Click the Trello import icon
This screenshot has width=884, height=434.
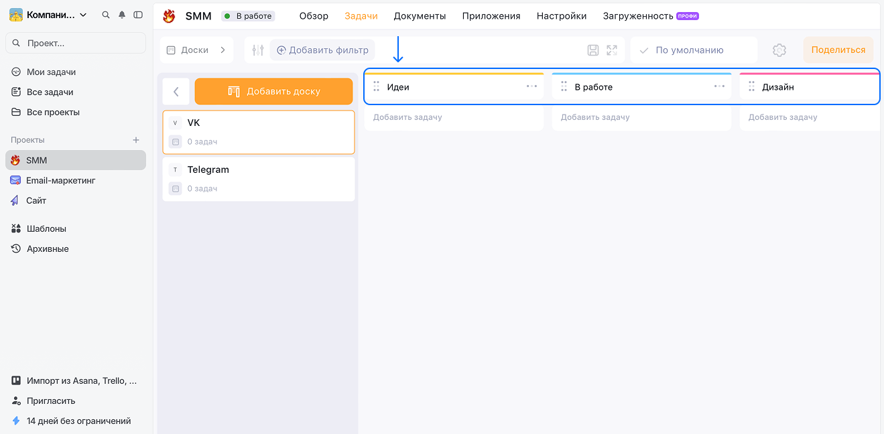click(x=16, y=380)
